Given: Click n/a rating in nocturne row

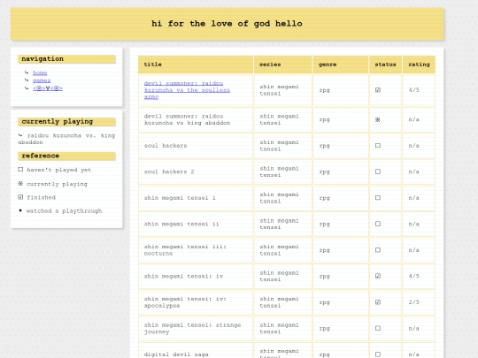Looking at the screenshot, I should [413, 250].
